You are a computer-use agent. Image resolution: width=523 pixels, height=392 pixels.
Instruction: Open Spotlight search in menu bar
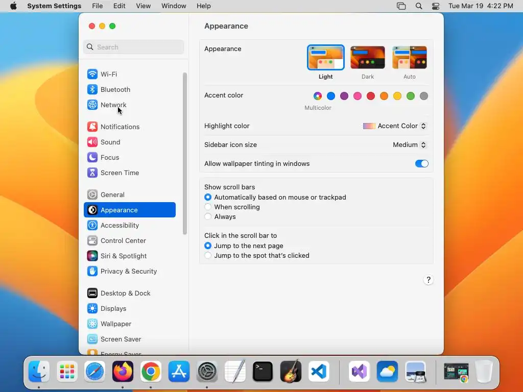point(419,6)
